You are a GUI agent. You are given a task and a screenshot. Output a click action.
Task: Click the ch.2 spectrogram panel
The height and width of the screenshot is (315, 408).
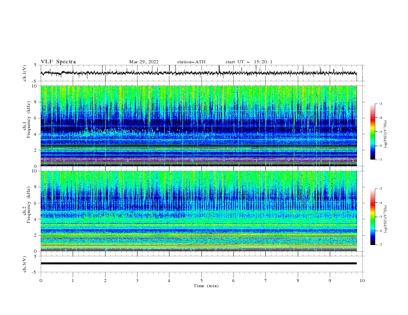pos(198,211)
